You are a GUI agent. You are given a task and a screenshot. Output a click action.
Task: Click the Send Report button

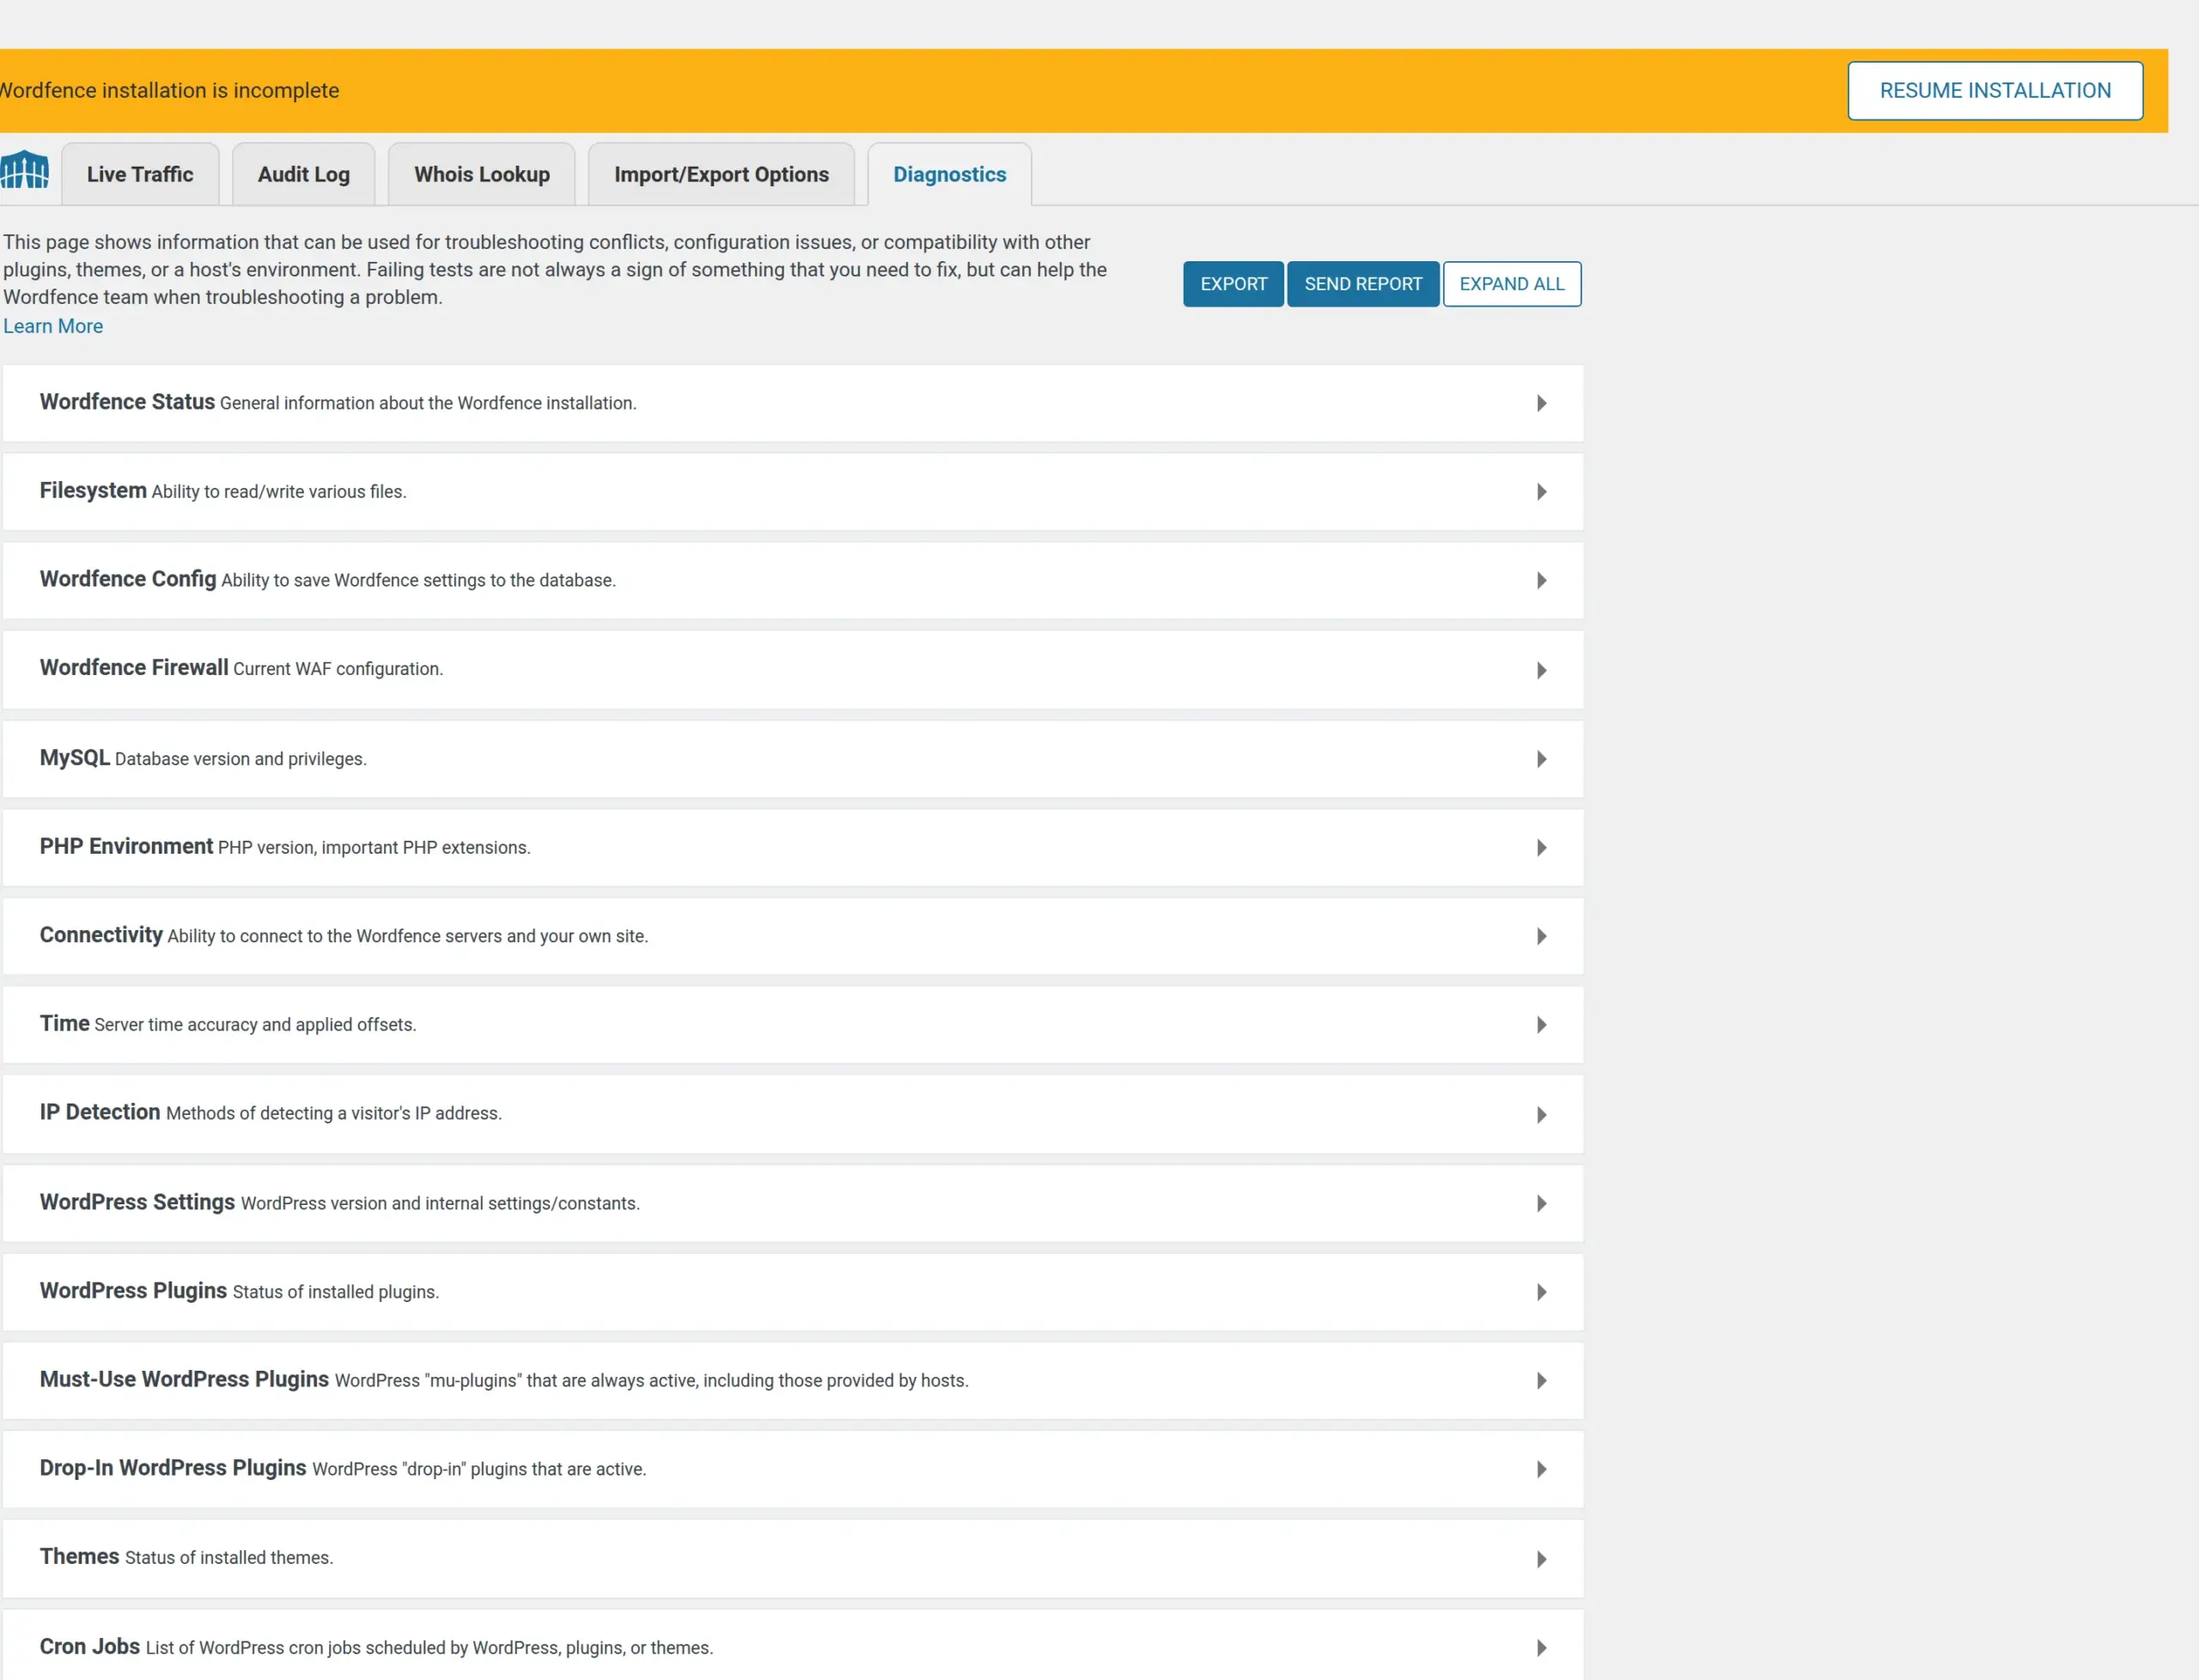tap(1363, 284)
